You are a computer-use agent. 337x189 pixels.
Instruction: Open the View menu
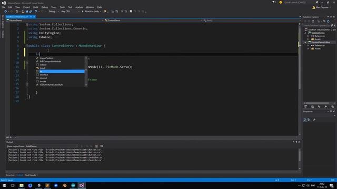17,7
